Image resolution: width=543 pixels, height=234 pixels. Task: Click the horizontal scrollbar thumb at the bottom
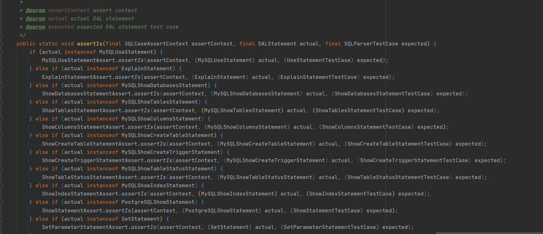pos(489,233)
